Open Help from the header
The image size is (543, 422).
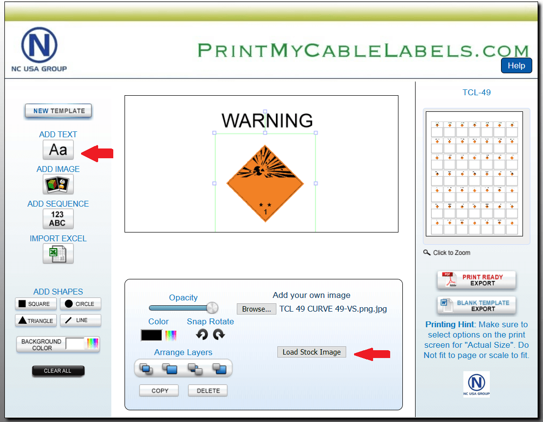516,65
